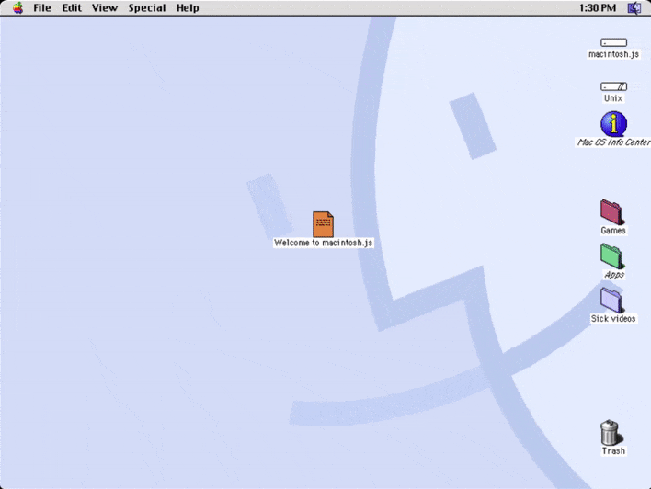Open the Apple menu logo

(x=17, y=8)
